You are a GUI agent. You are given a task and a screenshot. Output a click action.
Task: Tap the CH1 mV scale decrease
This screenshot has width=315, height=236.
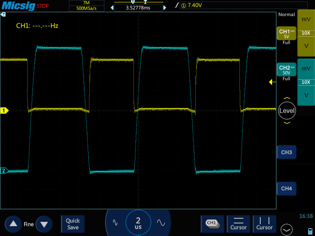[x=306, y=19]
